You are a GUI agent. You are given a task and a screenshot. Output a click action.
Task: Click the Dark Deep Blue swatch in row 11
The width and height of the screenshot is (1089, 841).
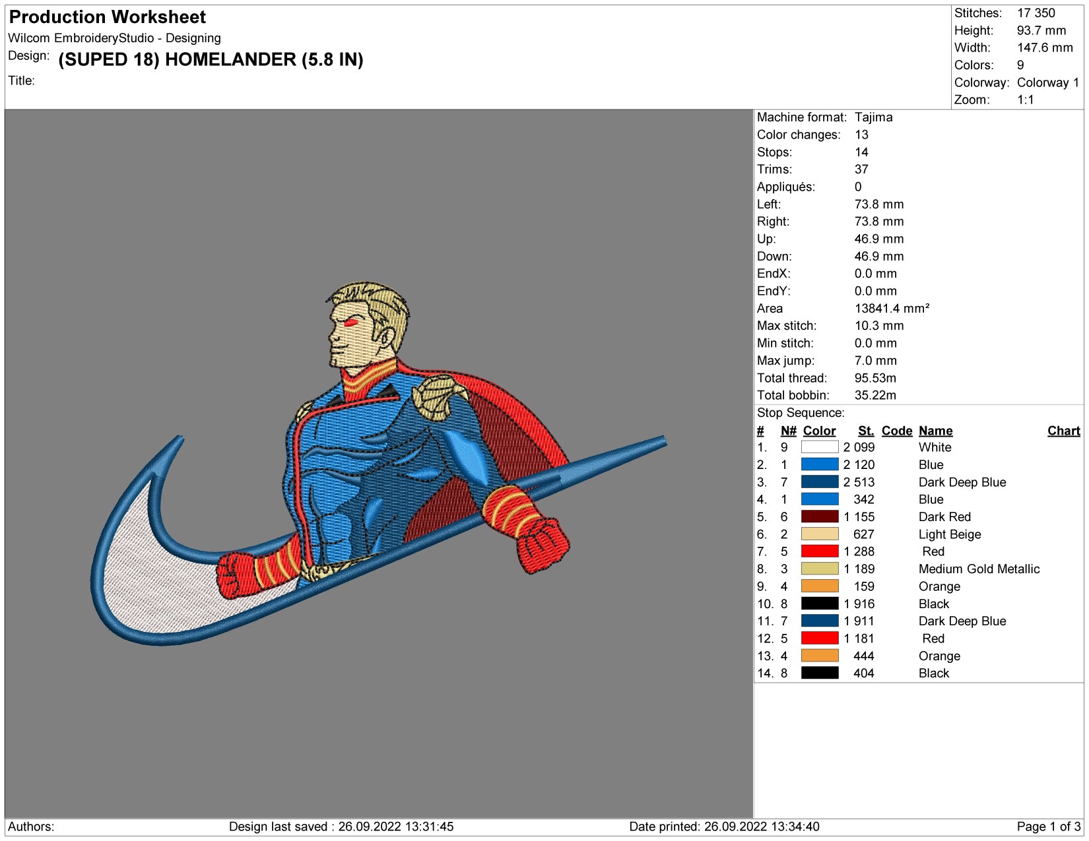820,621
